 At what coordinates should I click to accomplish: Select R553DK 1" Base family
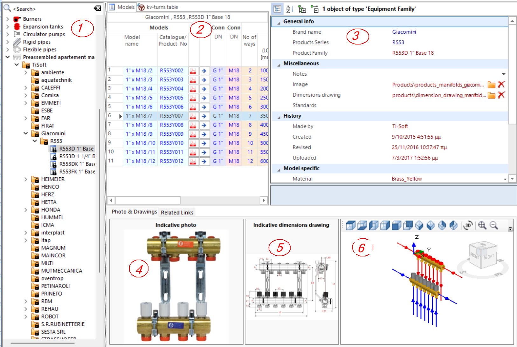pyautogui.click(x=77, y=164)
